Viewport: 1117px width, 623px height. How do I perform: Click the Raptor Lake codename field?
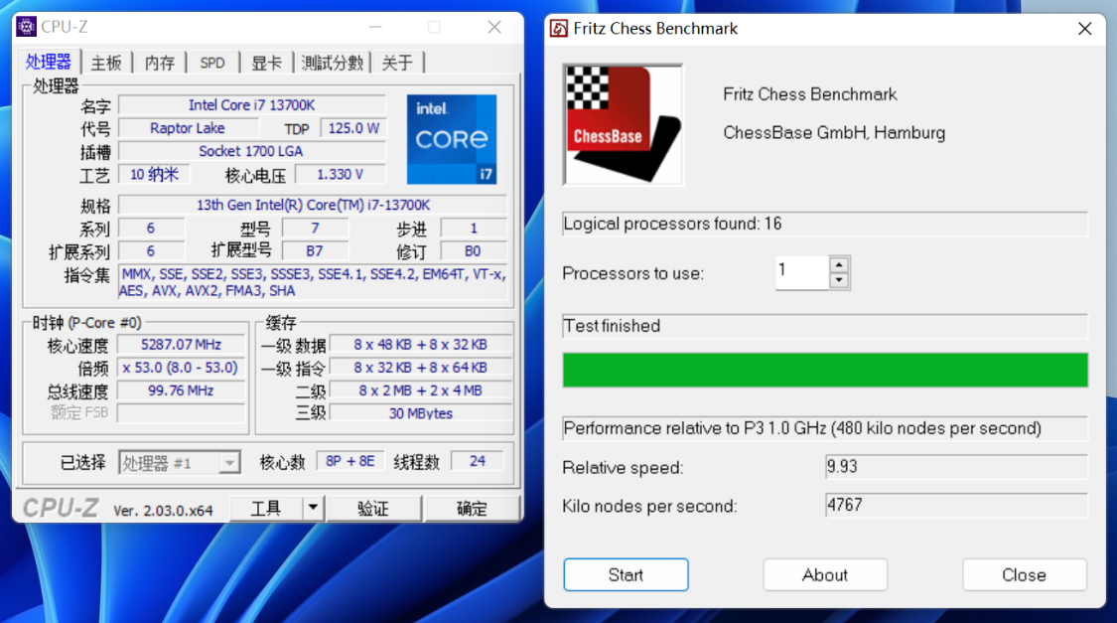tap(188, 128)
